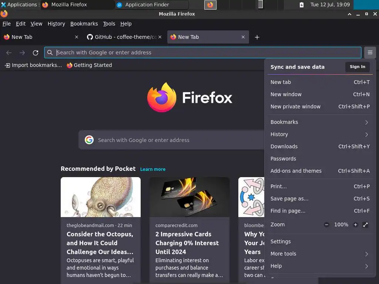This screenshot has width=379, height=284.
Task: Open a New private window
Action: click(x=320, y=106)
